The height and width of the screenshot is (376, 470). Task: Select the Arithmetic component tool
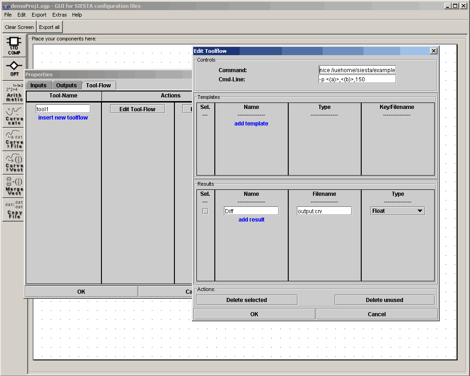coord(14,92)
